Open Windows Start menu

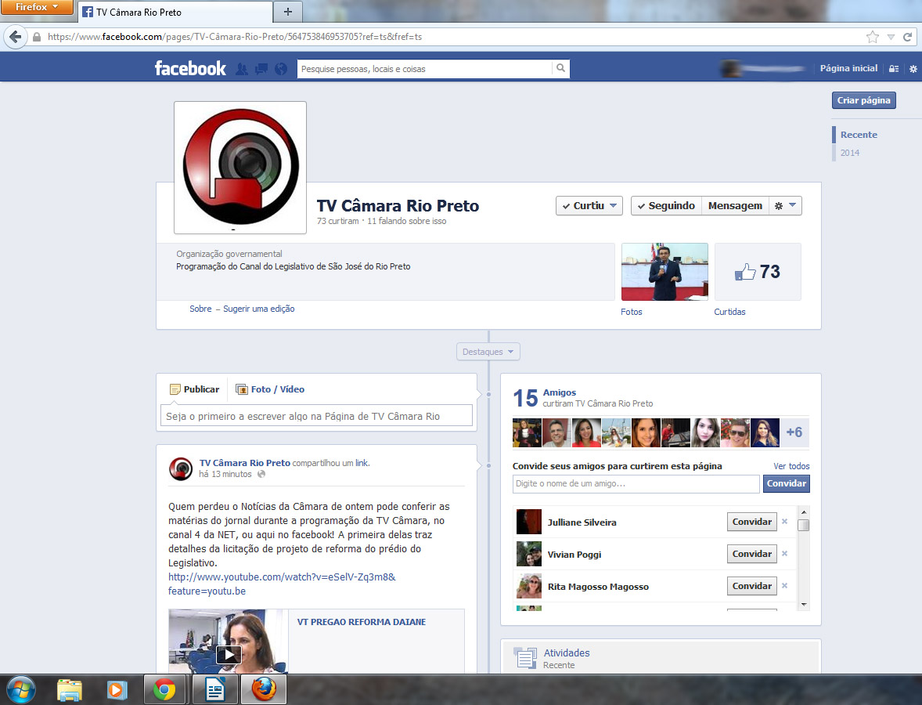click(20, 689)
